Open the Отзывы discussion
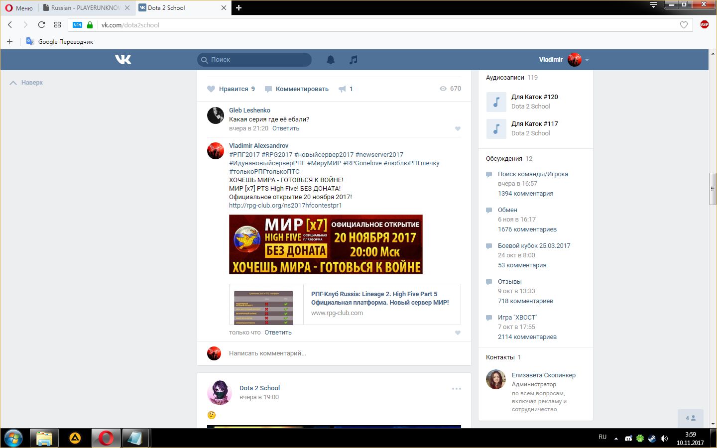 click(x=510, y=281)
